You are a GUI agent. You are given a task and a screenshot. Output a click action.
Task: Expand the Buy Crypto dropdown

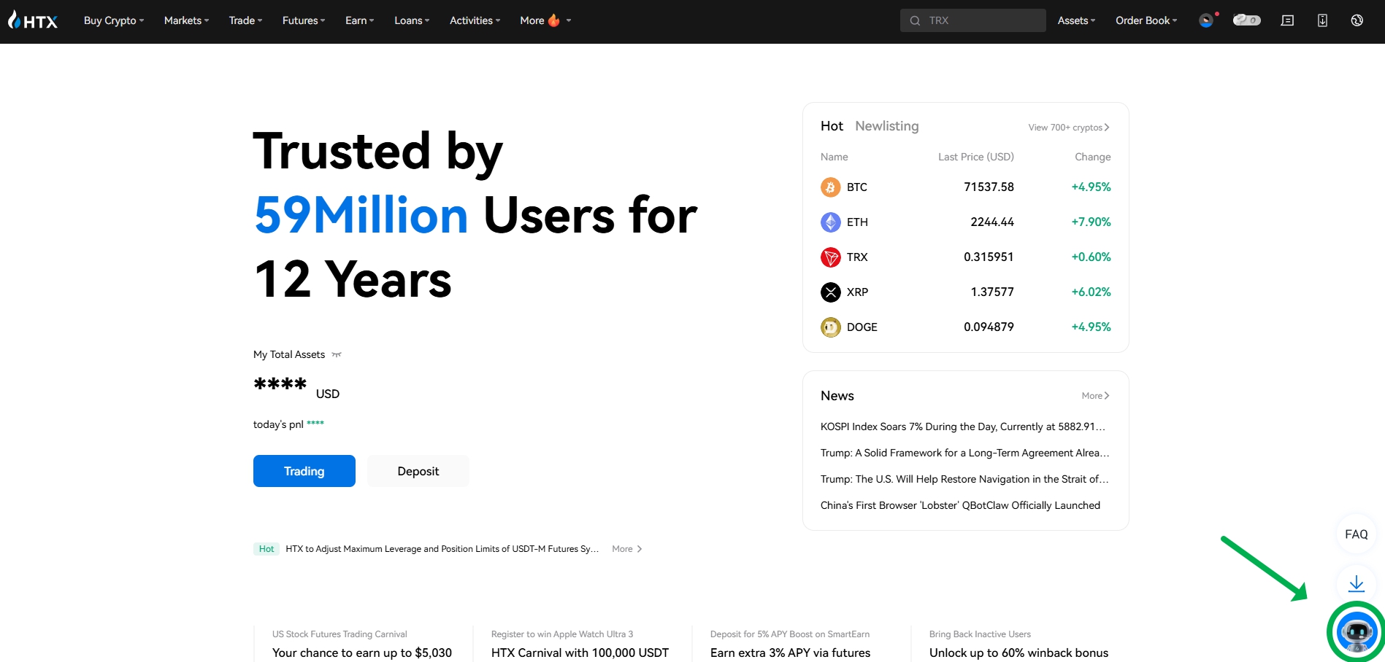[x=114, y=20]
